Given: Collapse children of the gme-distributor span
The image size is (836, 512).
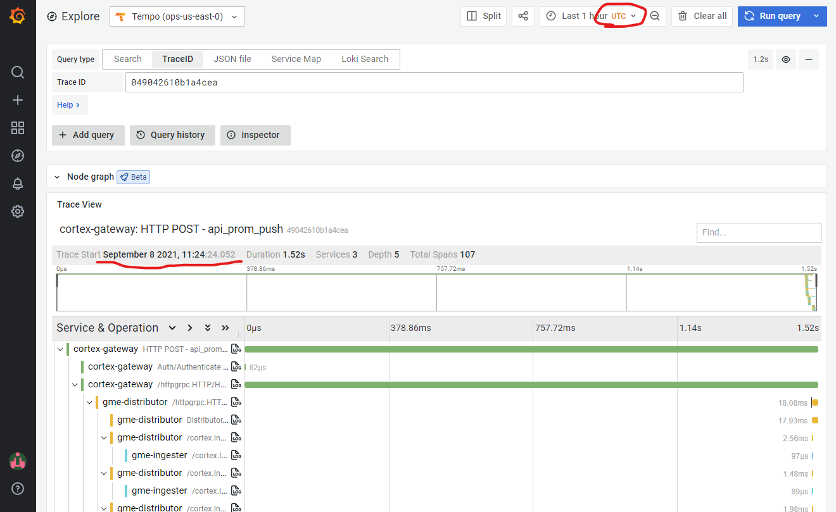Looking at the screenshot, I should click(x=89, y=402).
